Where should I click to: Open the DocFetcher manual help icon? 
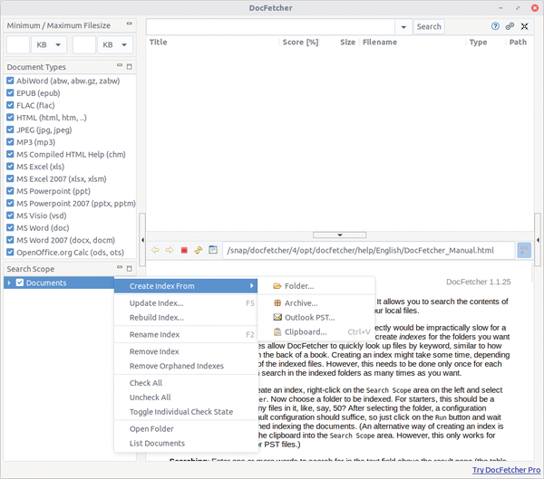[x=495, y=26]
